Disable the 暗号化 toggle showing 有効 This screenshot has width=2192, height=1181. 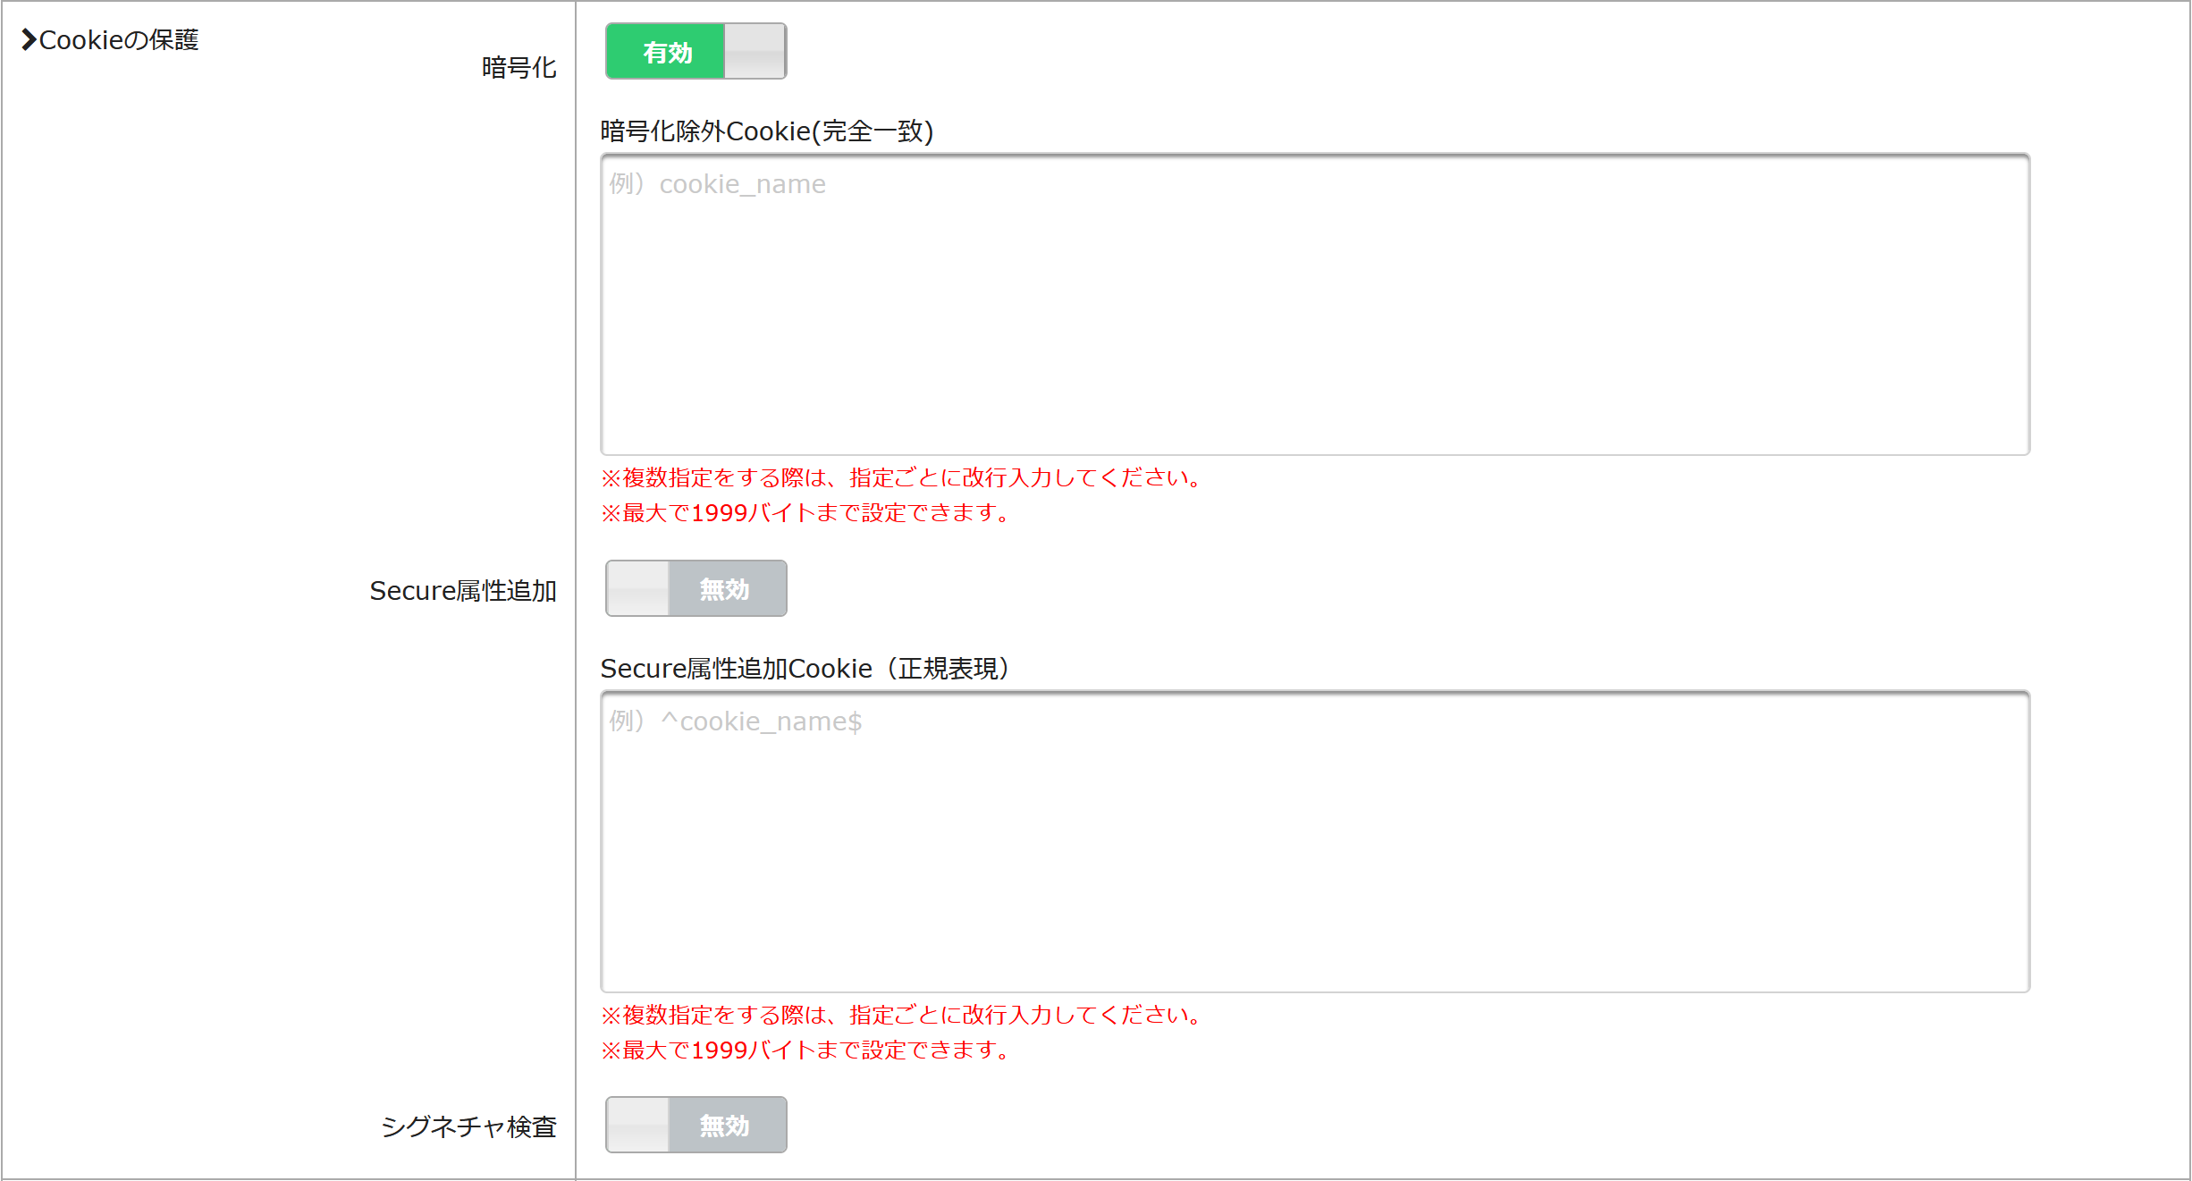click(x=696, y=52)
